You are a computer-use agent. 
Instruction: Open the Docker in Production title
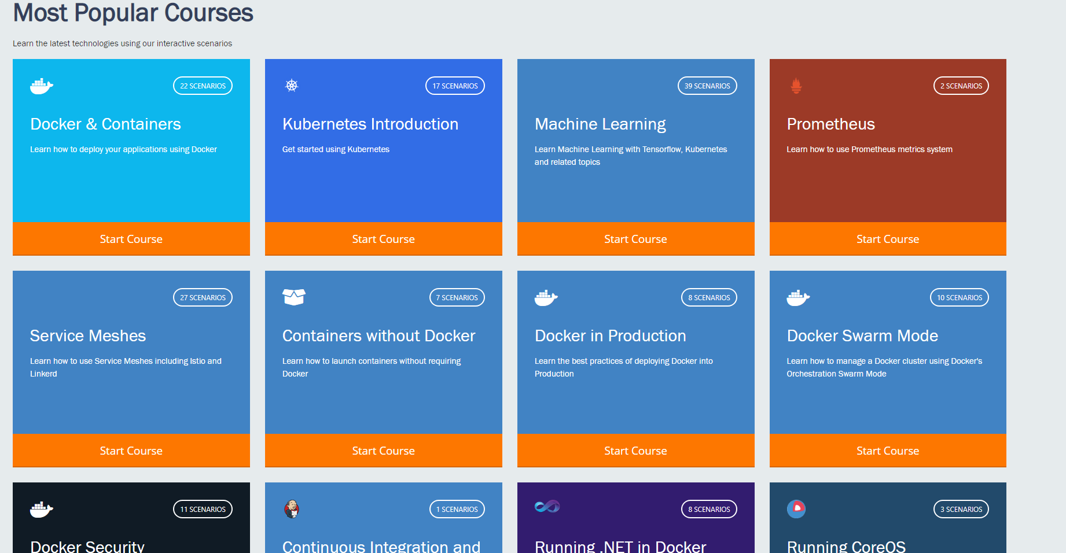pyautogui.click(x=611, y=336)
